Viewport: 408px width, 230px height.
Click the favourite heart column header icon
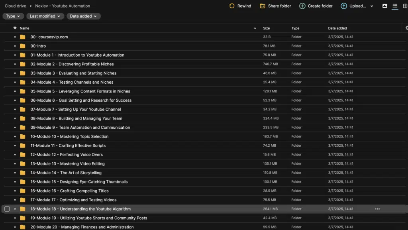(15, 28)
